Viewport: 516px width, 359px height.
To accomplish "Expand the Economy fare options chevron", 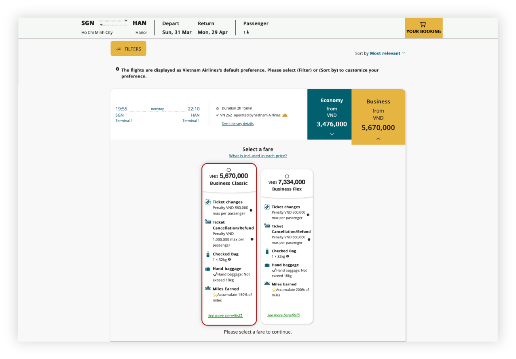I will click(332, 134).
